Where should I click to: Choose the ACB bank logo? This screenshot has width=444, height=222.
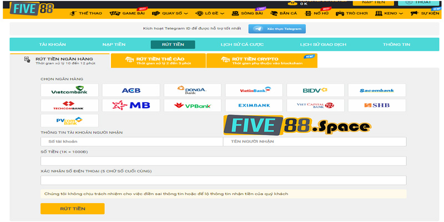click(131, 90)
